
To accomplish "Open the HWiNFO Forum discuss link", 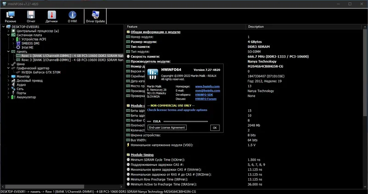I will point(206,99).
